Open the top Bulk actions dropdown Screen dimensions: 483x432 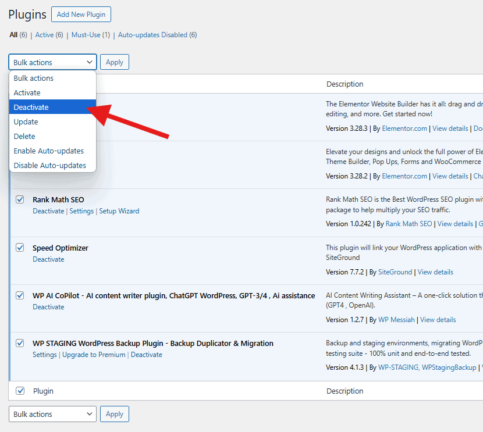tap(53, 62)
